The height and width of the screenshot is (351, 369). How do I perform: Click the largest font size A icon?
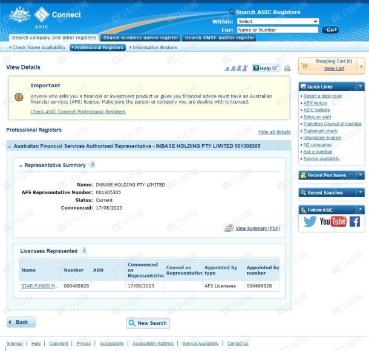tap(245, 69)
